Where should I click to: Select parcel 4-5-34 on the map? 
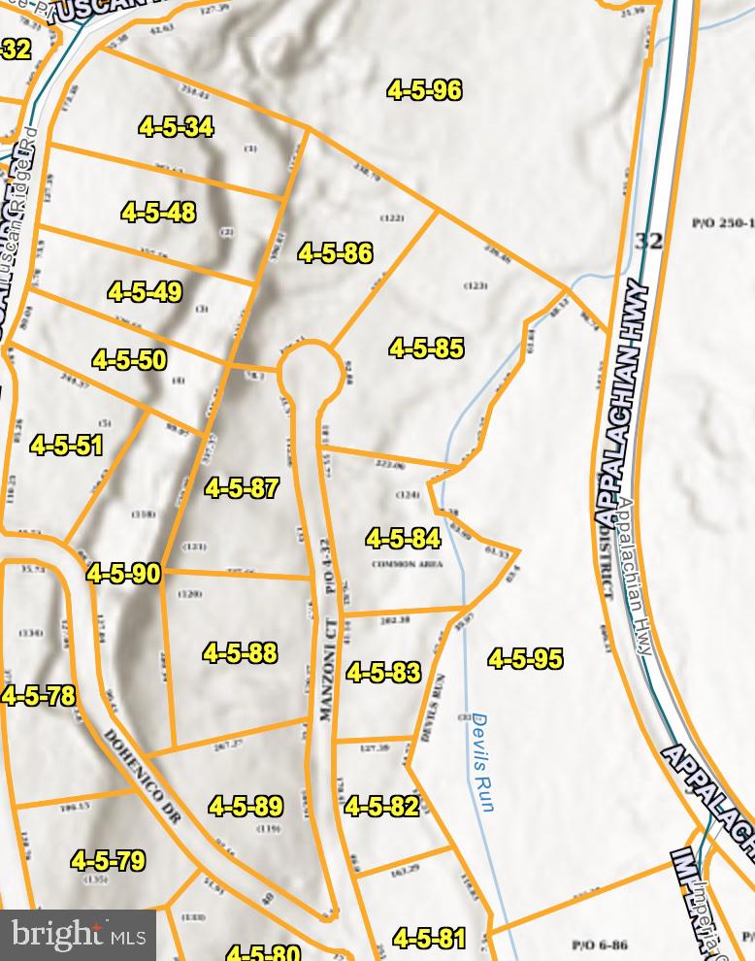click(x=176, y=127)
